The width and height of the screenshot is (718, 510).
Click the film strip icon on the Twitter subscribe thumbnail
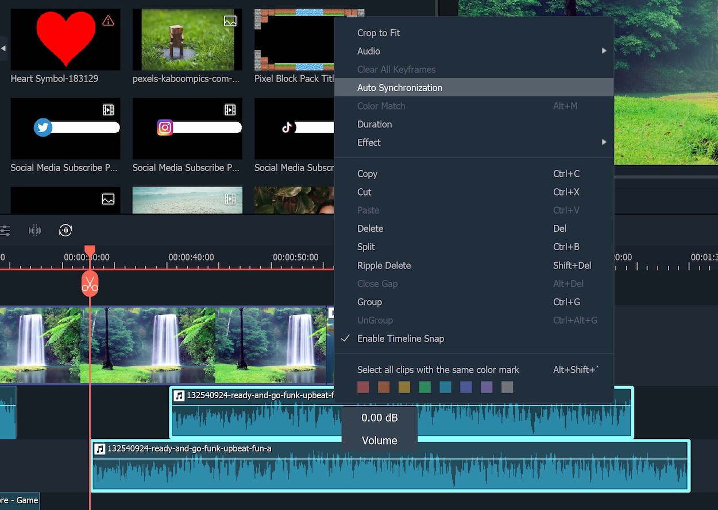(x=108, y=110)
